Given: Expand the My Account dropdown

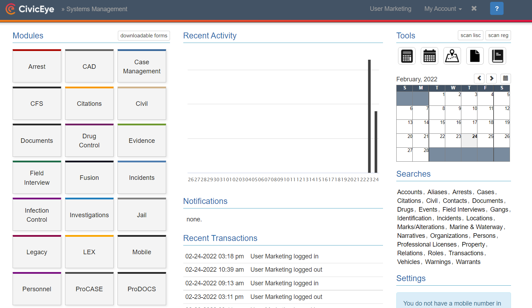Looking at the screenshot, I should [x=443, y=9].
